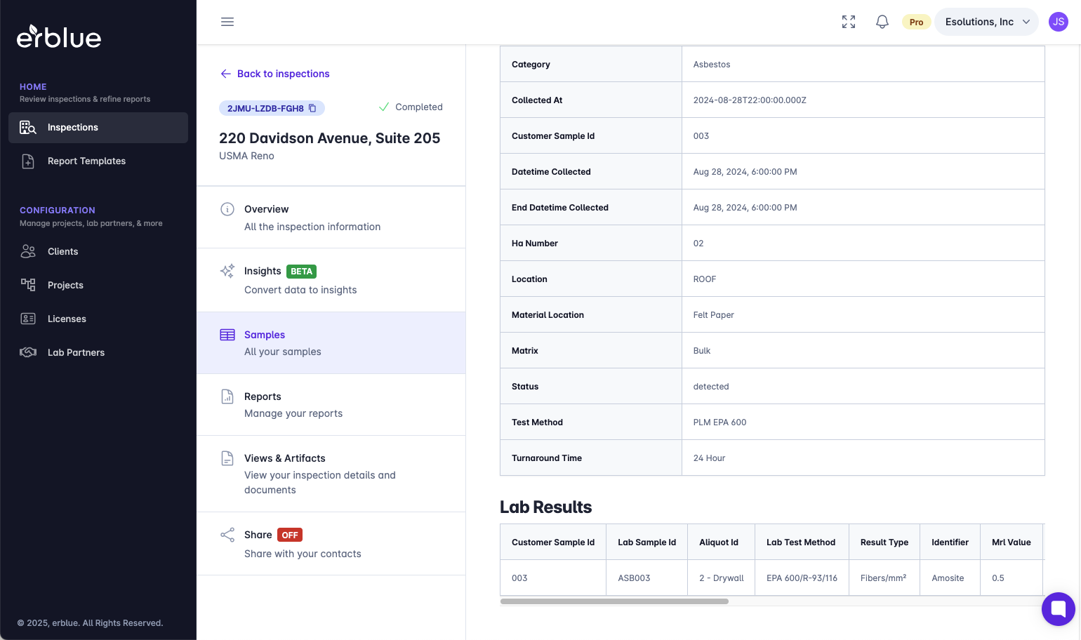Click the Asbestos category value
Image resolution: width=1081 pixels, height=640 pixels.
point(712,65)
